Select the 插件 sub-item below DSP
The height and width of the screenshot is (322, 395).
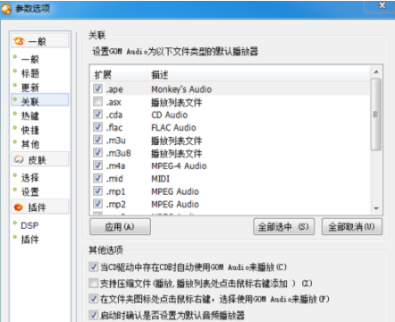point(30,240)
